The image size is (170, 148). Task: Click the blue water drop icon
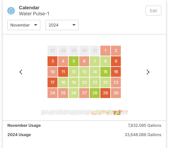[11, 11]
